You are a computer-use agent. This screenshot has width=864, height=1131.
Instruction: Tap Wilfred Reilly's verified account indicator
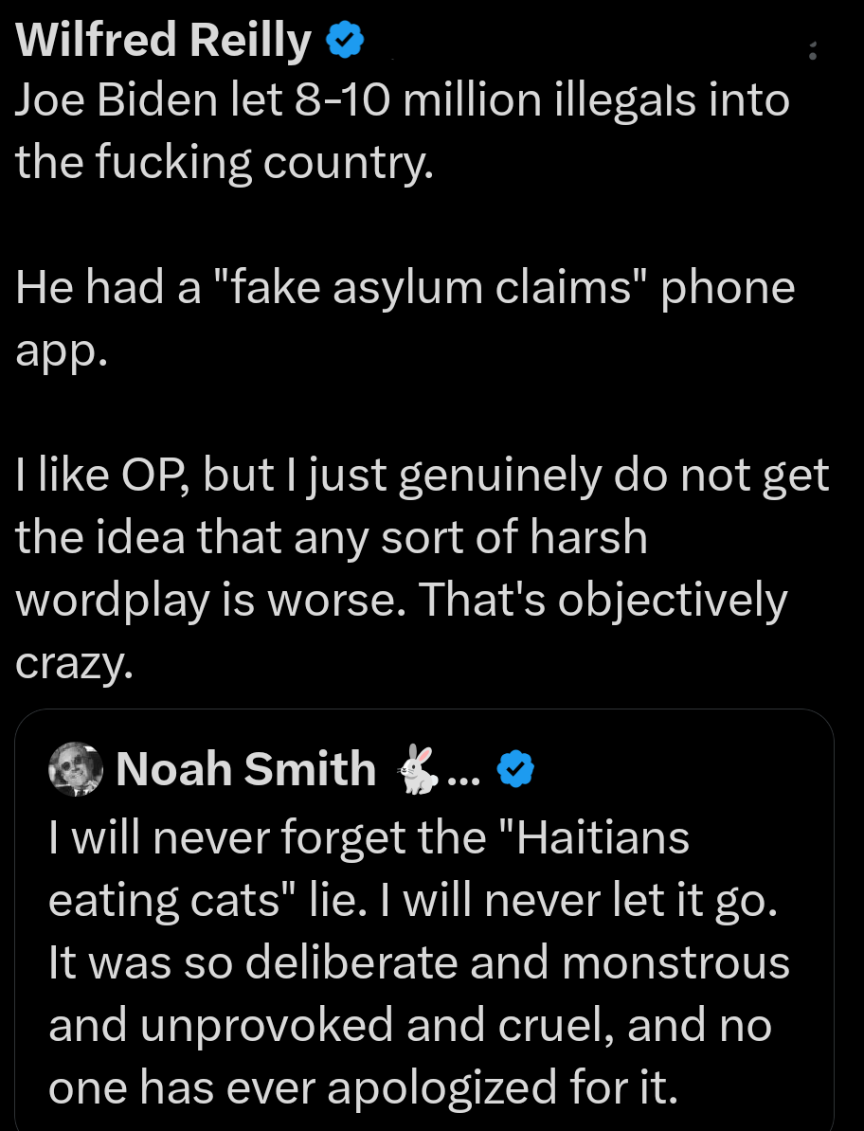tap(345, 39)
